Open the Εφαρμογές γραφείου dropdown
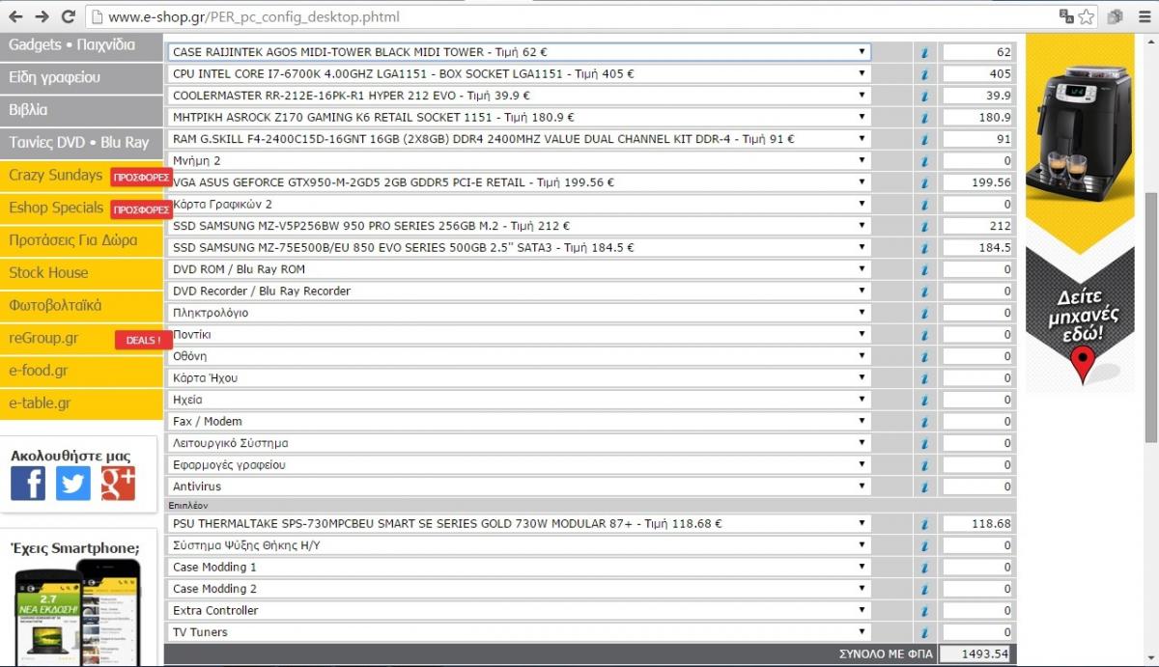 point(520,464)
